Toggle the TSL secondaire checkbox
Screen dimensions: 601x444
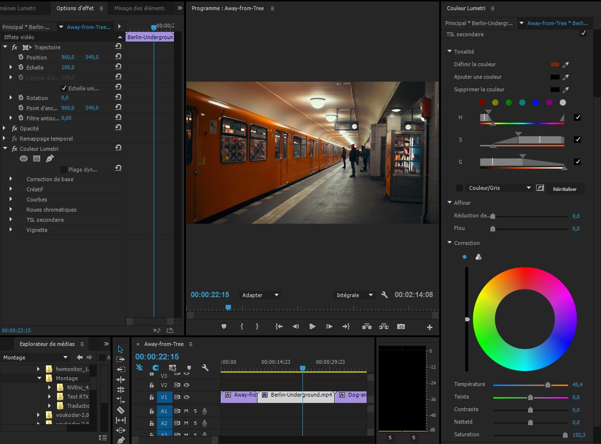click(583, 33)
